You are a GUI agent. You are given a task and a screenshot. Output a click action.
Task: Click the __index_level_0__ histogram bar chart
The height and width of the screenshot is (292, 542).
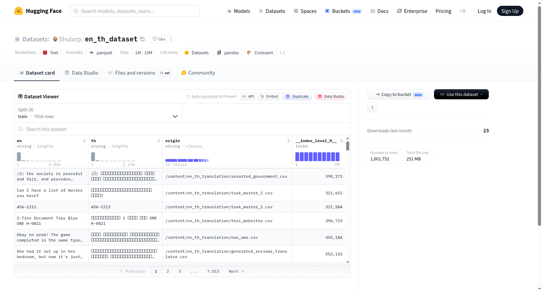point(317,157)
